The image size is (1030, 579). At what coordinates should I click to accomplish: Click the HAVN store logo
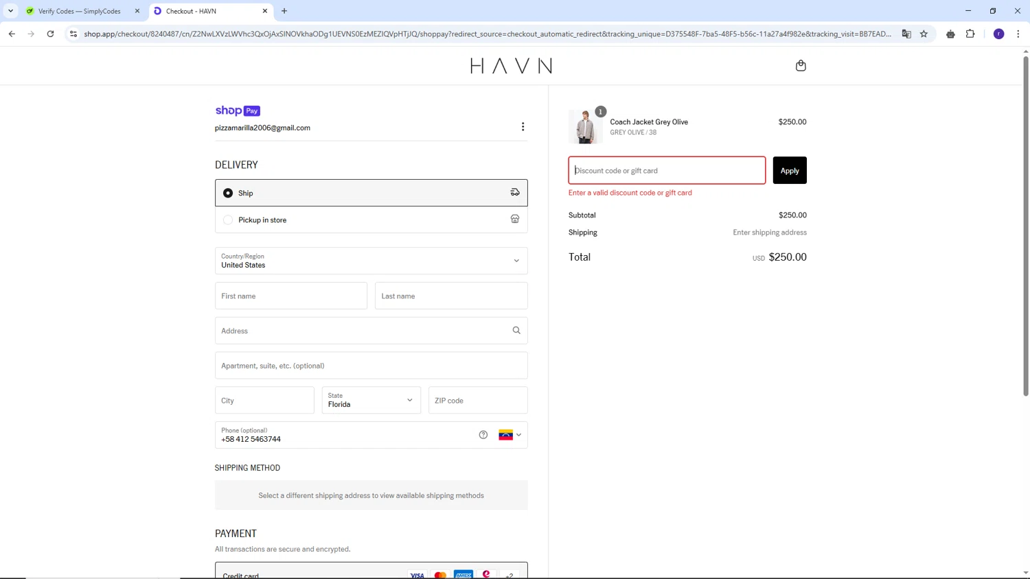click(x=511, y=66)
